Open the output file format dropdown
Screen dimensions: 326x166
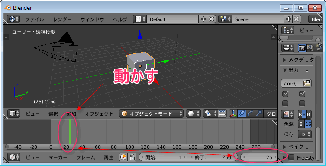288,114
